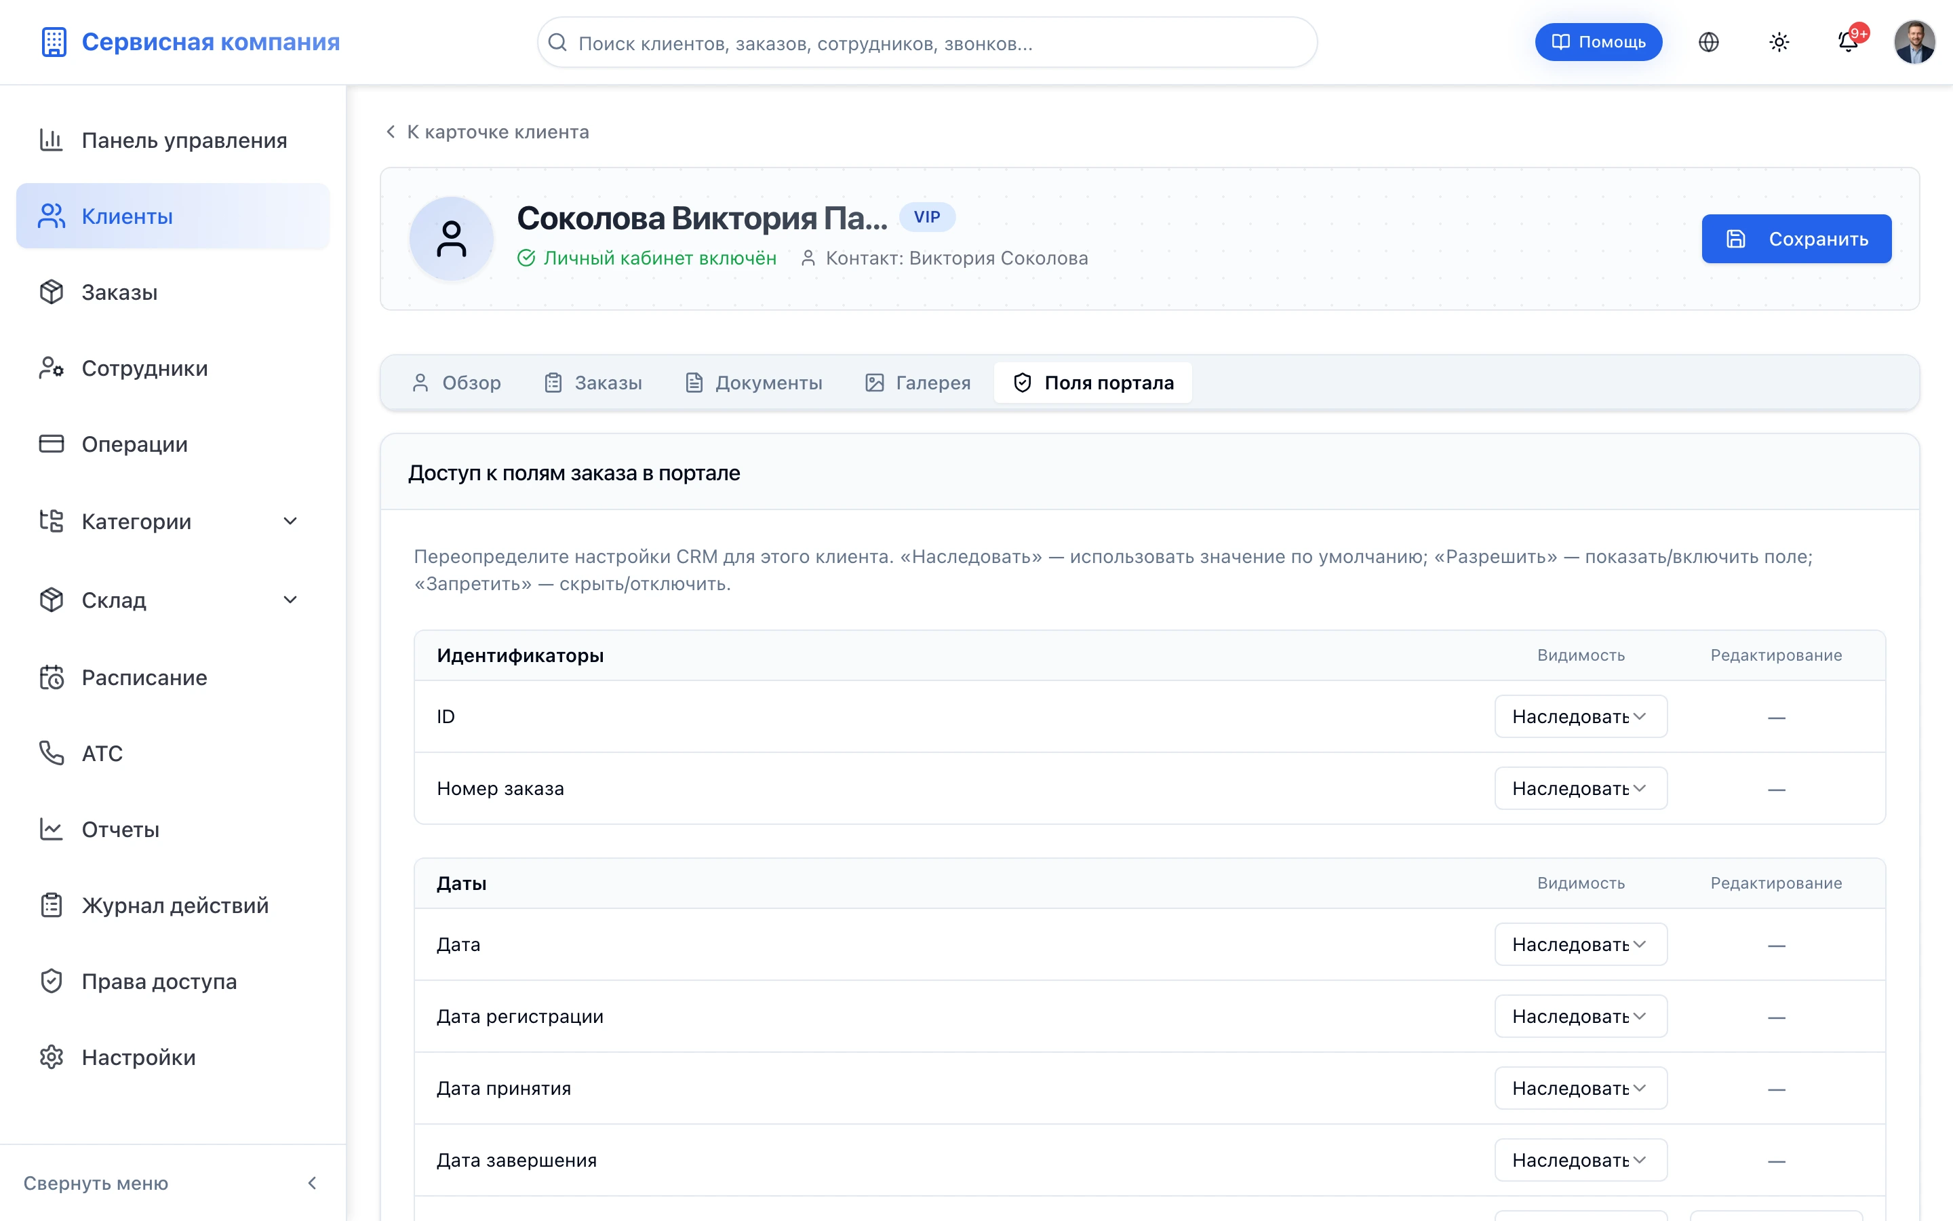This screenshot has width=1953, height=1221.
Task: Open visibility dropdown for Номер заказа
Action: [x=1580, y=788]
